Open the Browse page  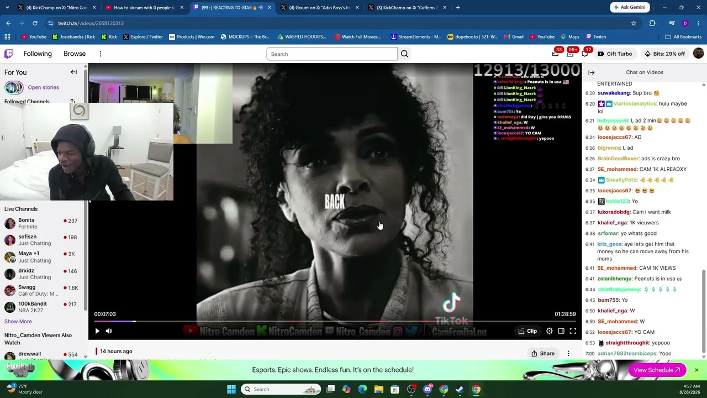click(75, 54)
